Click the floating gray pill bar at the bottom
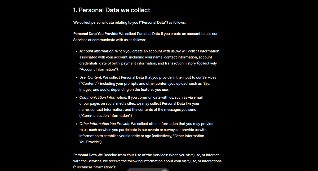 pos(148,169)
